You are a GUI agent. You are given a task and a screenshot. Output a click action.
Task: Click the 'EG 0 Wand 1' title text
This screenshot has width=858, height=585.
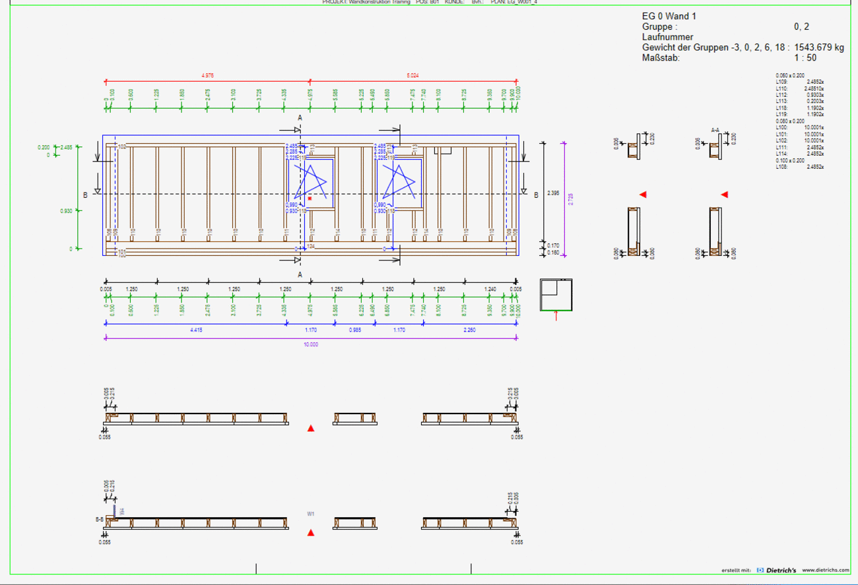[x=669, y=16]
